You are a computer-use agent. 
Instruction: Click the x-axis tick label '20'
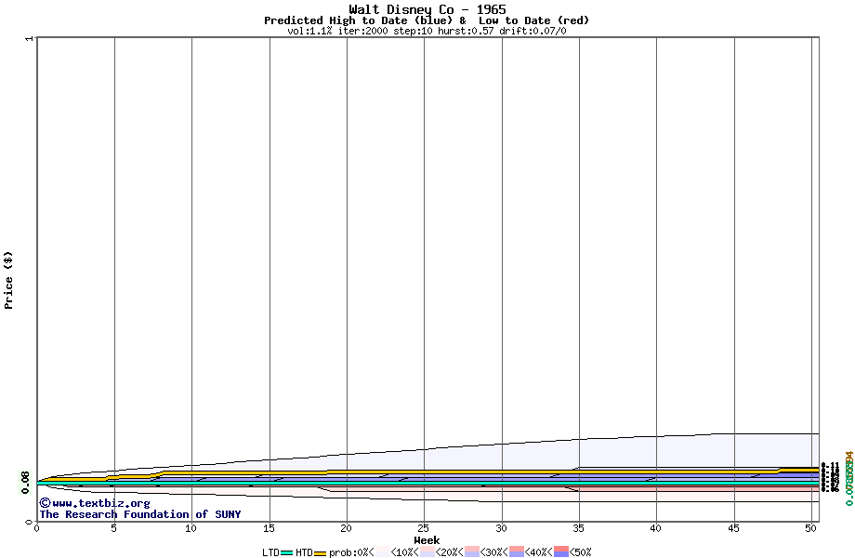[x=347, y=528]
